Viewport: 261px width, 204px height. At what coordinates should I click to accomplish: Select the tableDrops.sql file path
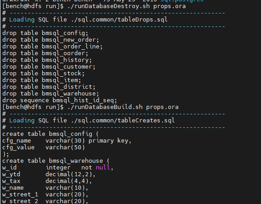[x=119, y=20]
